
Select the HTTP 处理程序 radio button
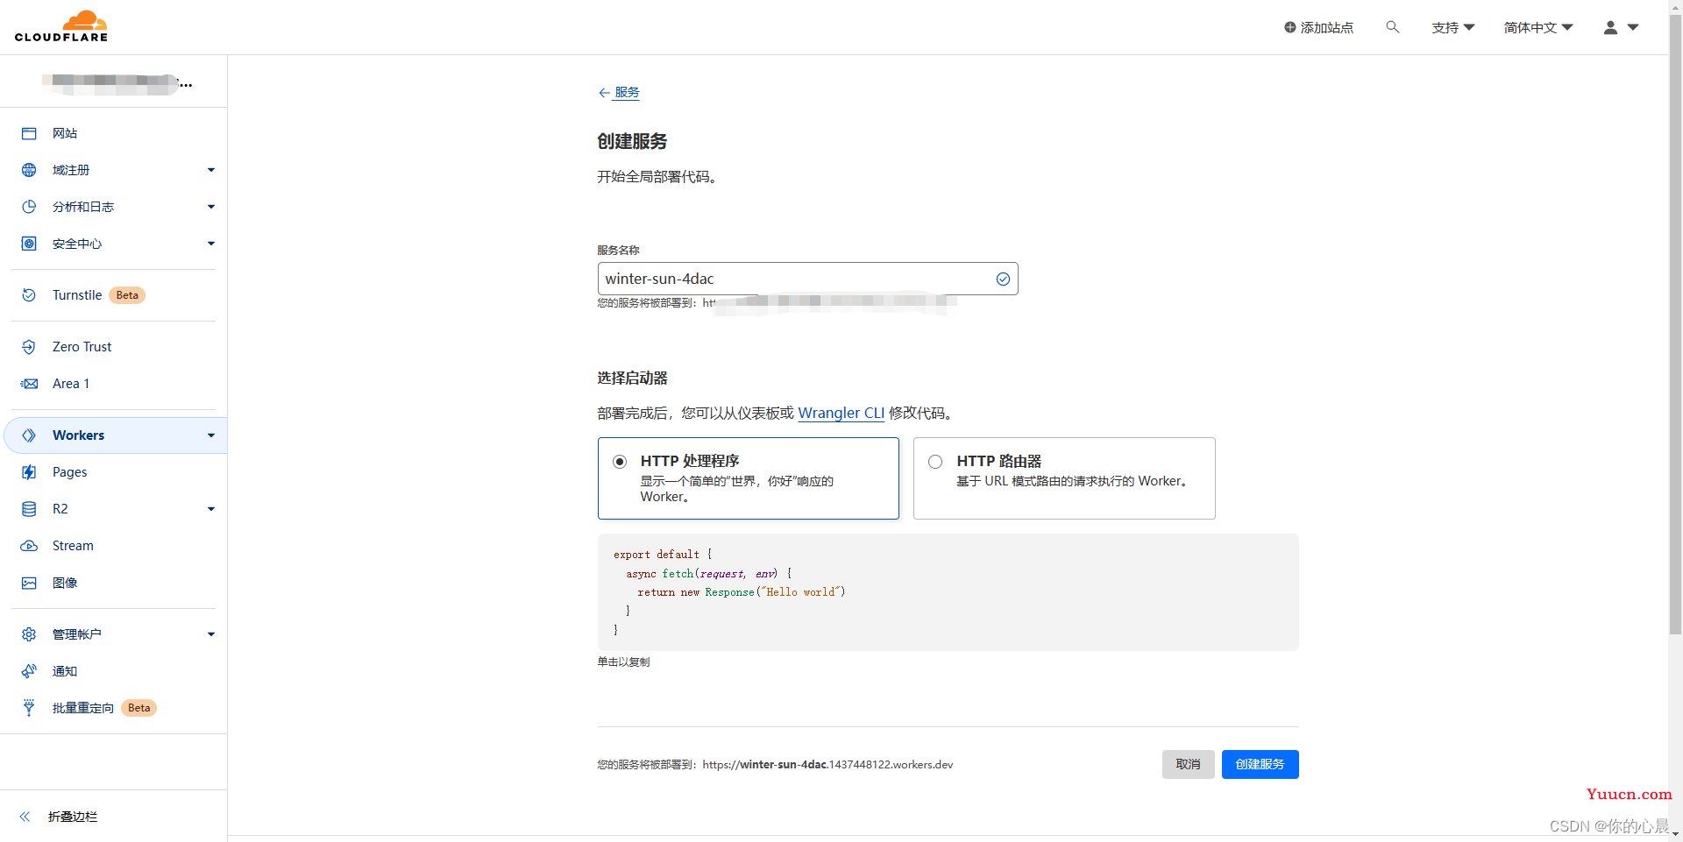point(620,462)
